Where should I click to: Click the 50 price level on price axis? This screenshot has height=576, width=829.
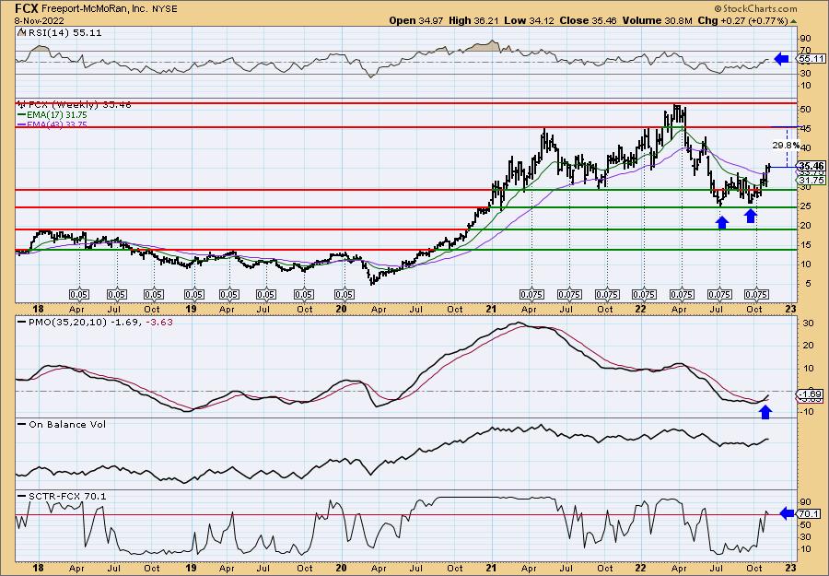point(805,110)
